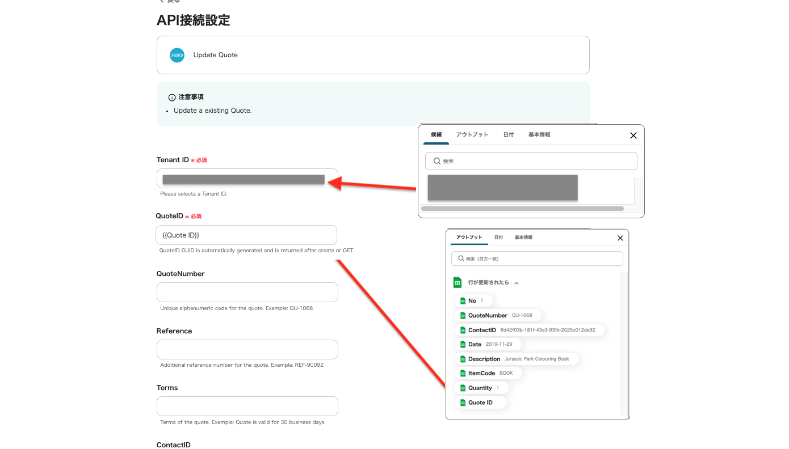This screenshot has height=449, width=789.
Task: Collapse the 行が更新されたら section
Action: pos(517,283)
